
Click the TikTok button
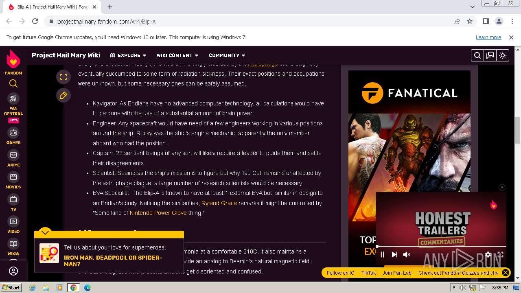pyautogui.click(x=369, y=273)
